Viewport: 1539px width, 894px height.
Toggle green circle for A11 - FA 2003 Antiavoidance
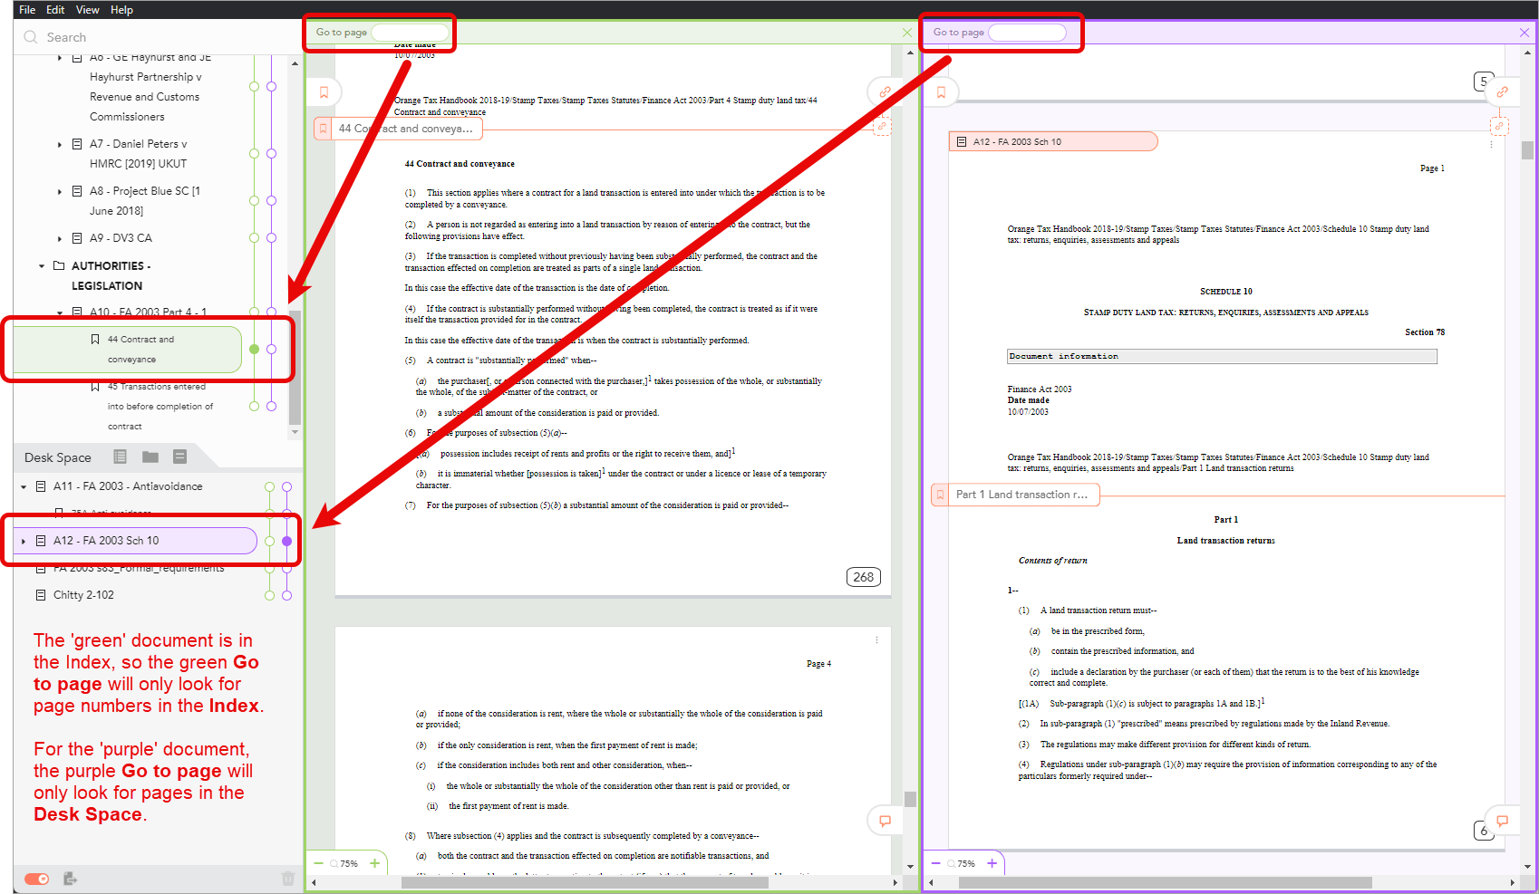pos(269,486)
